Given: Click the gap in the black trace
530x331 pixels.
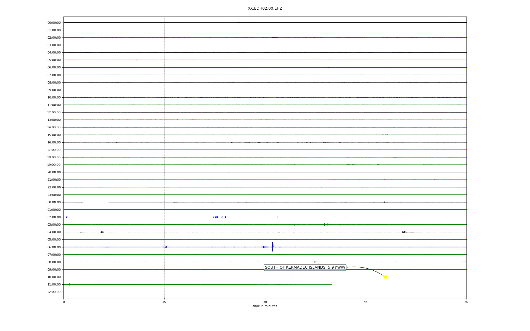Looking at the screenshot, I should tap(96, 202).
